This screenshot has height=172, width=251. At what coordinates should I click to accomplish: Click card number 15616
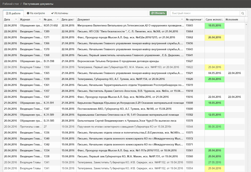click(x=190, y=97)
